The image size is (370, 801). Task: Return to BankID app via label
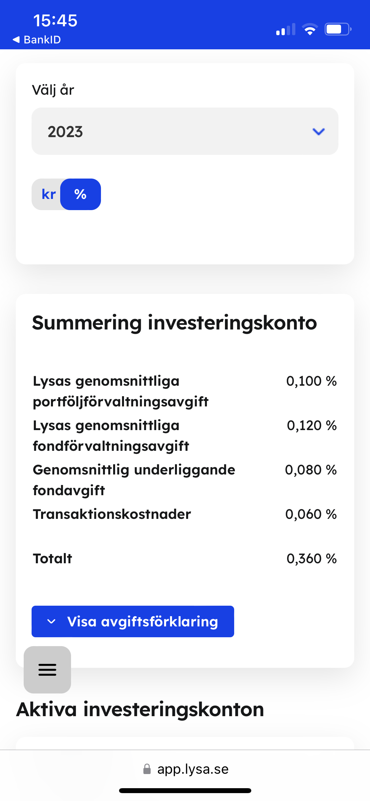click(x=42, y=40)
